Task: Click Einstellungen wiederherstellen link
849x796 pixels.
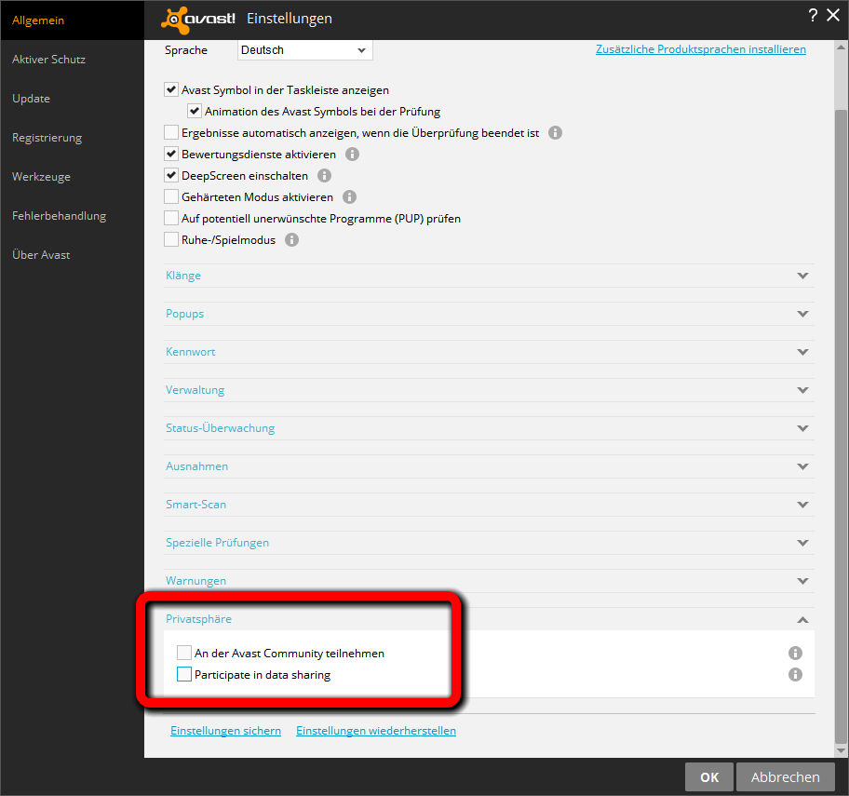Action: (x=376, y=731)
